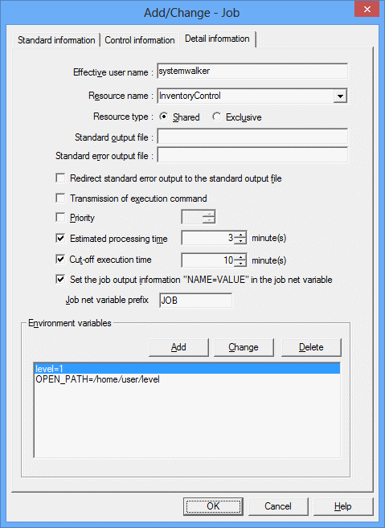The height and width of the screenshot is (528, 385).
Task: Open Help for this dialog
Action: [x=343, y=506]
